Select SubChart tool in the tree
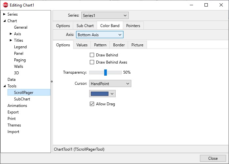This screenshot has width=229, height=164. tap(22, 99)
